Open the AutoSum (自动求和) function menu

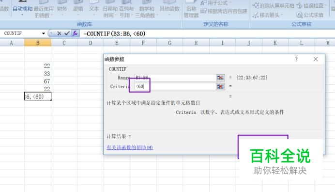pos(22,9)
